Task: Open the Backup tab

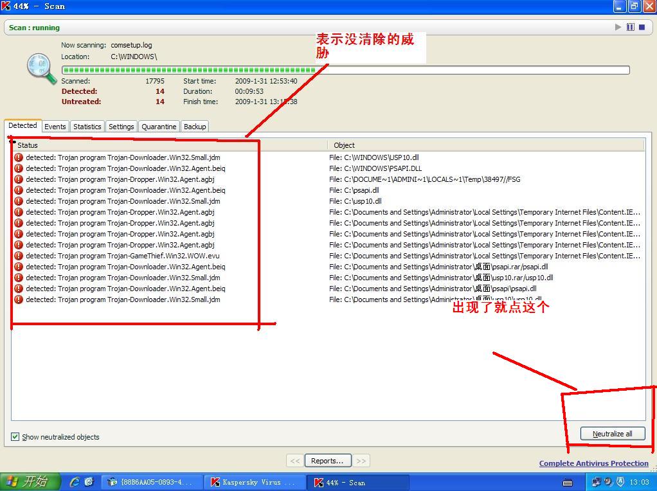Action: click(195, 127)
